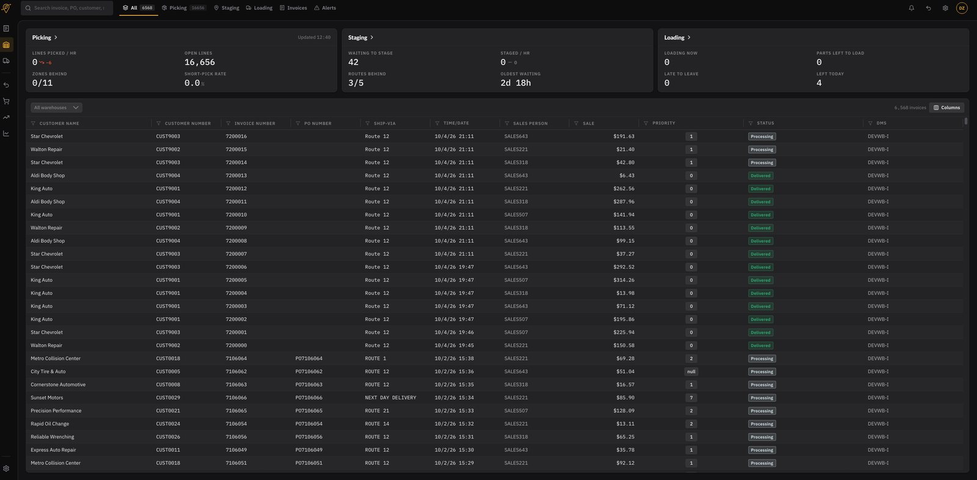This screenshot has height=480, width=977.
Task: Open notifications bell icon
Action: tap(911, 8)
